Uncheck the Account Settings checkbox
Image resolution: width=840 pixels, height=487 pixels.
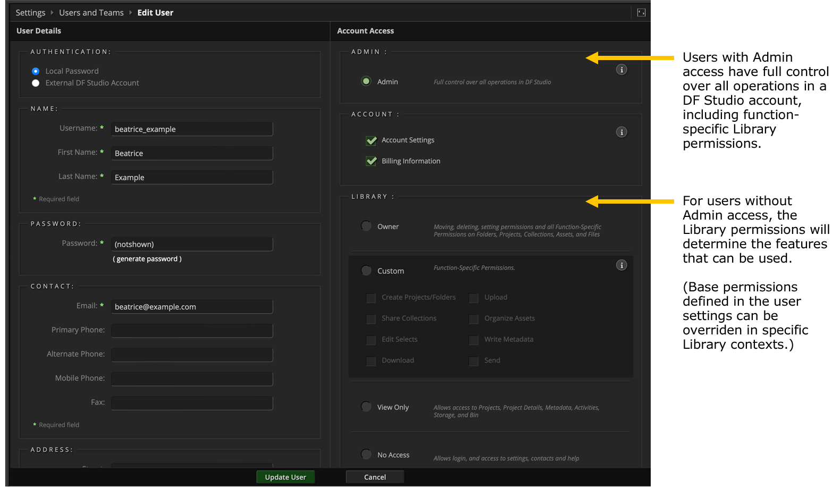tap(371, 140)
